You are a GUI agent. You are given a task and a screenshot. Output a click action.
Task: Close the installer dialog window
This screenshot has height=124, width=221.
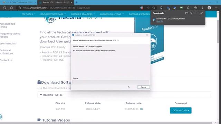tap(147, 35)
